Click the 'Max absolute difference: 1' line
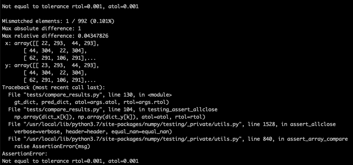 click(42, 29)
